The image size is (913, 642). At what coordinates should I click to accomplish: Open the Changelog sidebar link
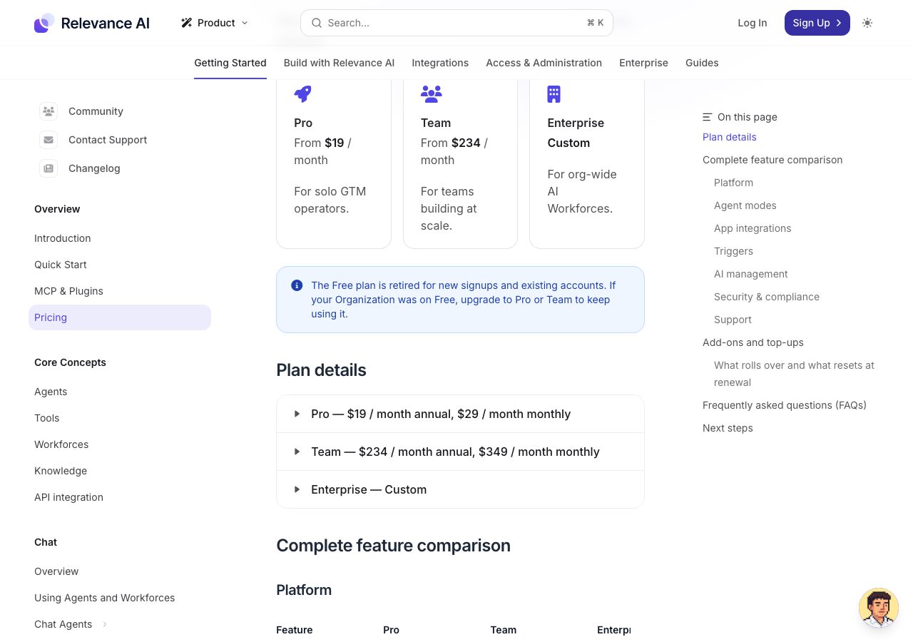94,168
